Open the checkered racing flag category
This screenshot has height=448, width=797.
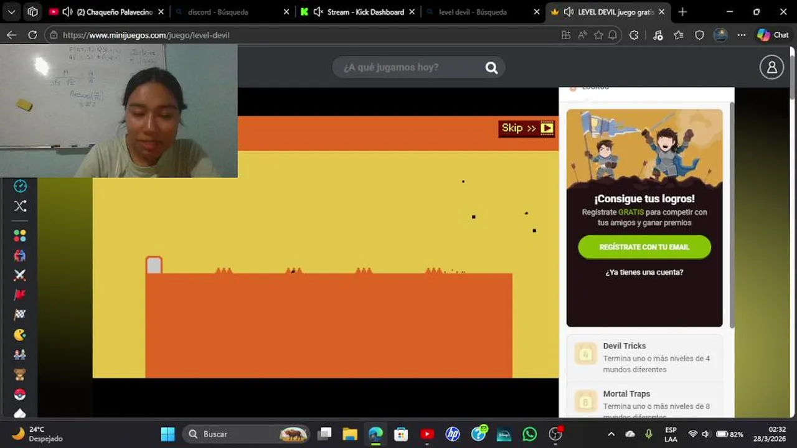(x=20, y=315)
